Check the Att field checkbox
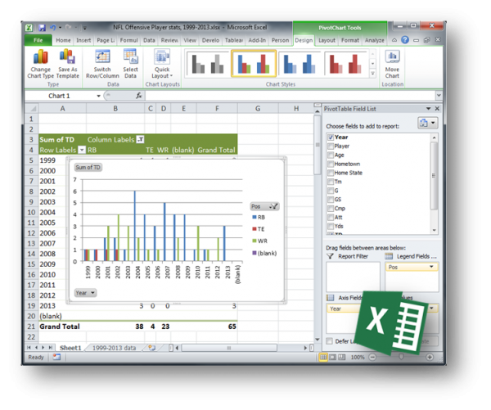This screenshot has height=410, width=491. [x=331, y=218]
